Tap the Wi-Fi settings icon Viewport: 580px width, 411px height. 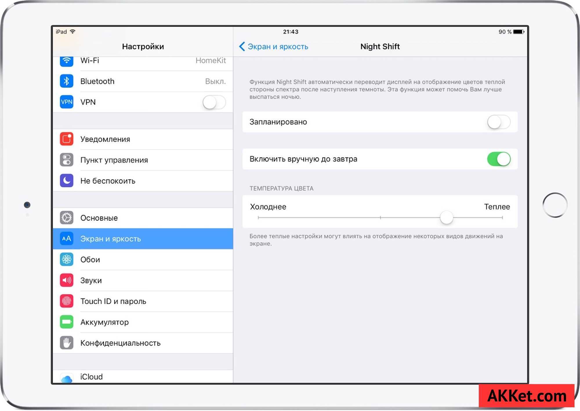66,61
